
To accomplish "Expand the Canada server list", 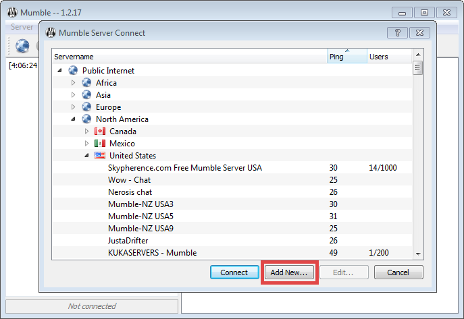I will tap(87, 132).
